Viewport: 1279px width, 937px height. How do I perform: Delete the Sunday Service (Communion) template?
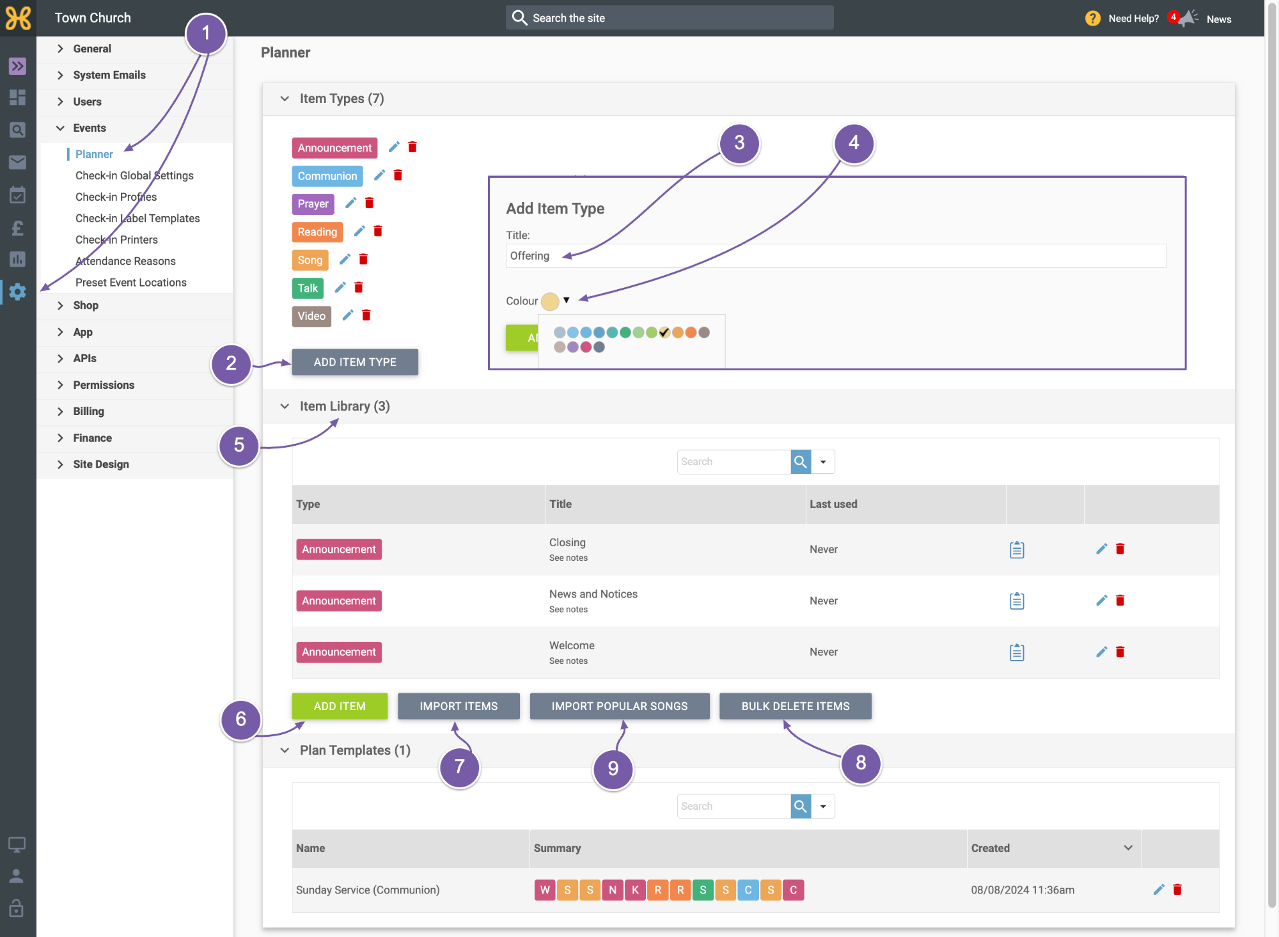(x=1177, y=889)
